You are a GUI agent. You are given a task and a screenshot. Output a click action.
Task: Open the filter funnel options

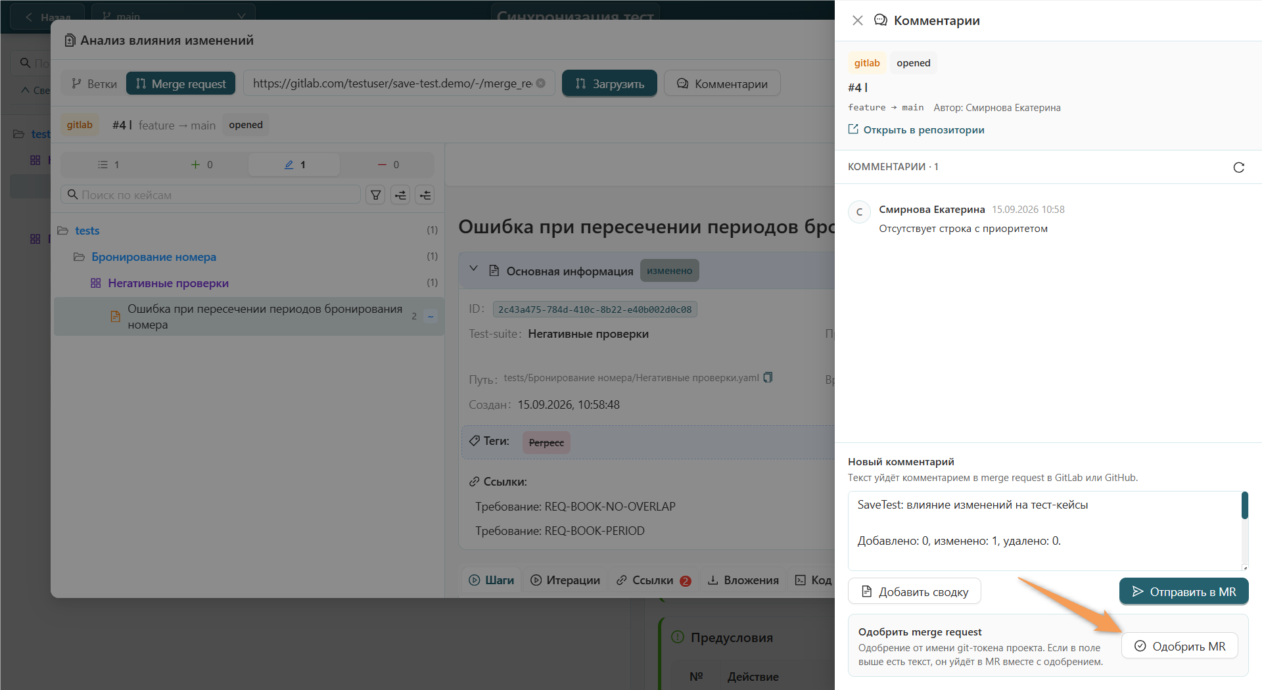click(x=375, y=195)
